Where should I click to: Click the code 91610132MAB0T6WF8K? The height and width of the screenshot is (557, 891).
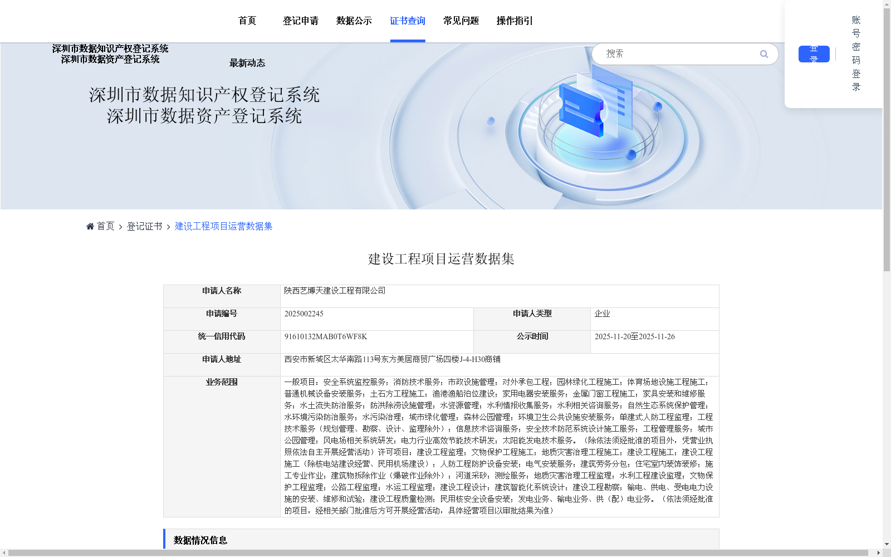coord(326,336)
